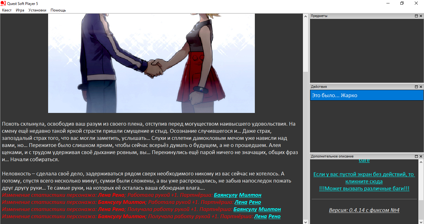Maximize the Предметы panel
This screenshot has width=424, height=224.
point(416,16)
